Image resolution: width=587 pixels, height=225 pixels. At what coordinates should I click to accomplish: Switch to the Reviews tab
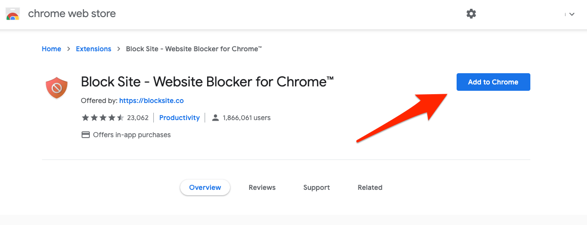tap(262, 187)
